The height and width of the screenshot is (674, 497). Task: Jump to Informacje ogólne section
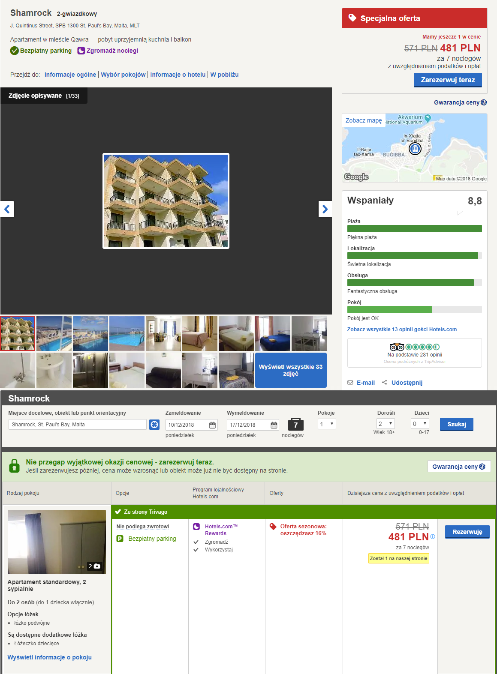(70, 75)
